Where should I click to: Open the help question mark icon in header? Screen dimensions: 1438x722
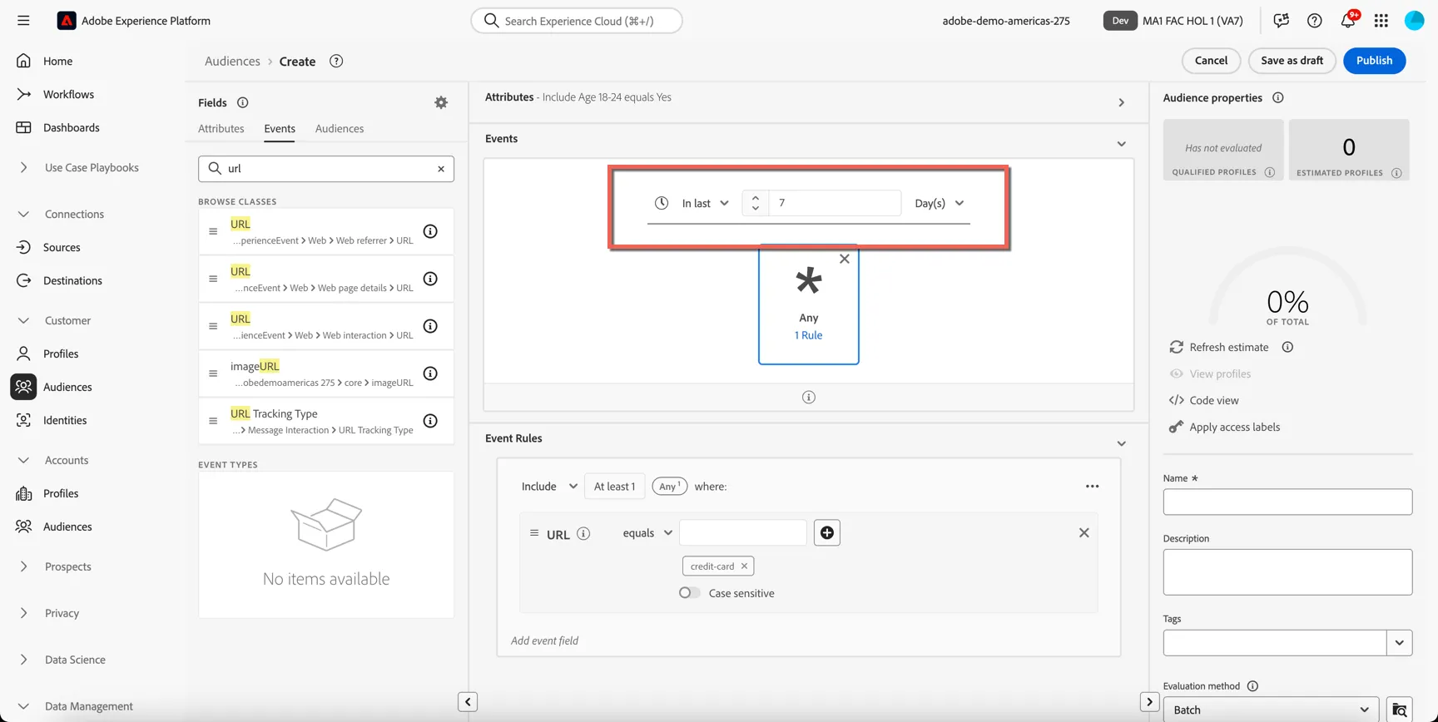point(1314,21)
